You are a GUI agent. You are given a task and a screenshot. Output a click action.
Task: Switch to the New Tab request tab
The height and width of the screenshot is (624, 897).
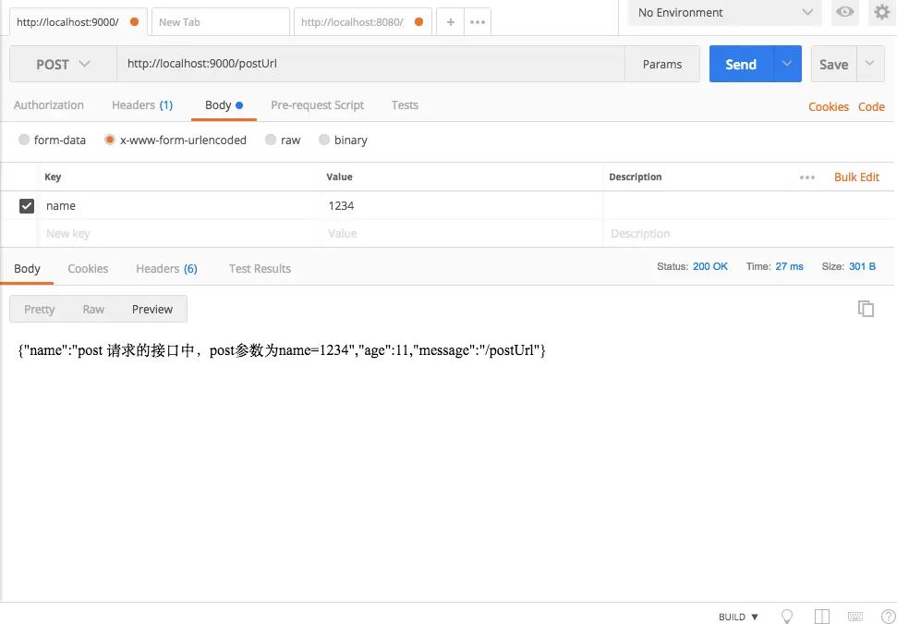pyautogui.click(x=220, y=22)
